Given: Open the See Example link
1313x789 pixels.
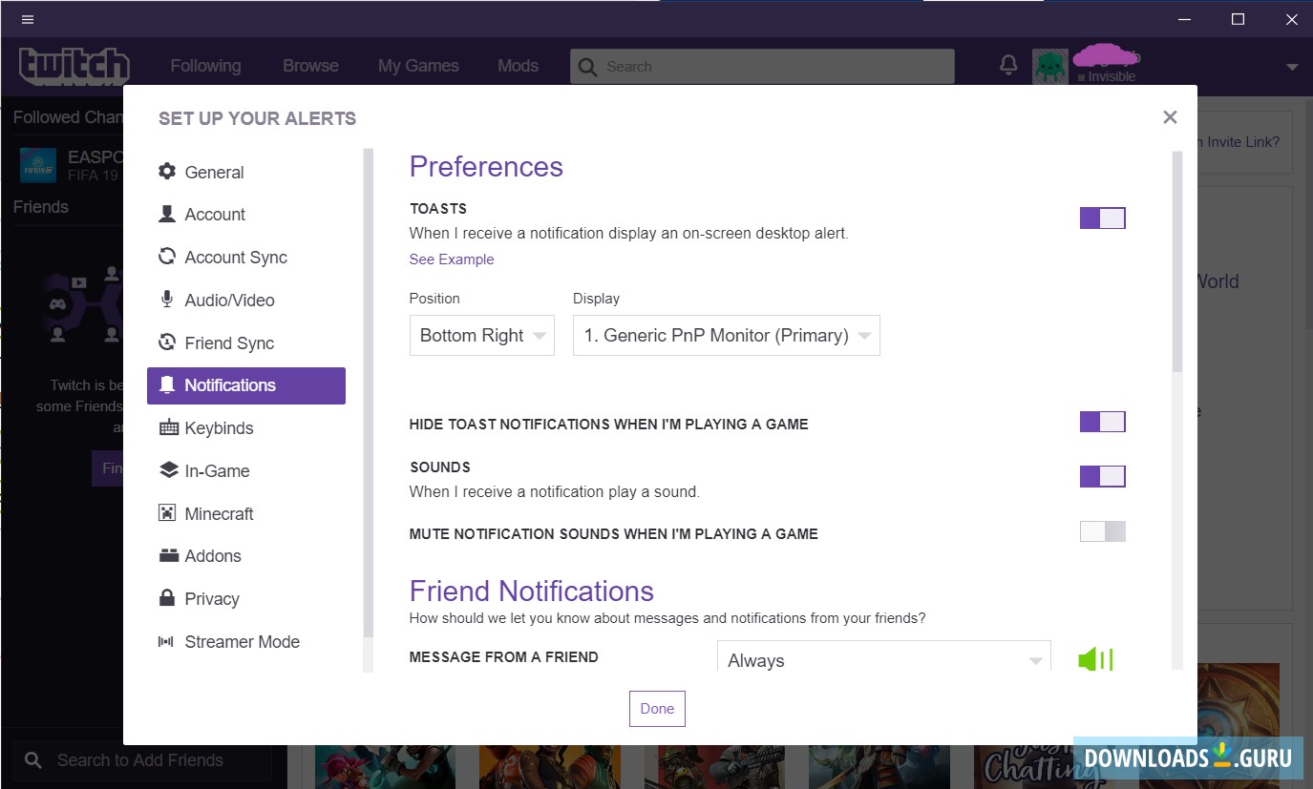Looking at the screenshot, I should click(451, 259).
